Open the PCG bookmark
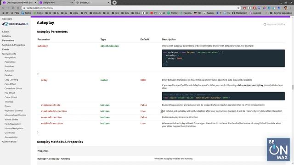294x165 pixels. pos(15,13)
